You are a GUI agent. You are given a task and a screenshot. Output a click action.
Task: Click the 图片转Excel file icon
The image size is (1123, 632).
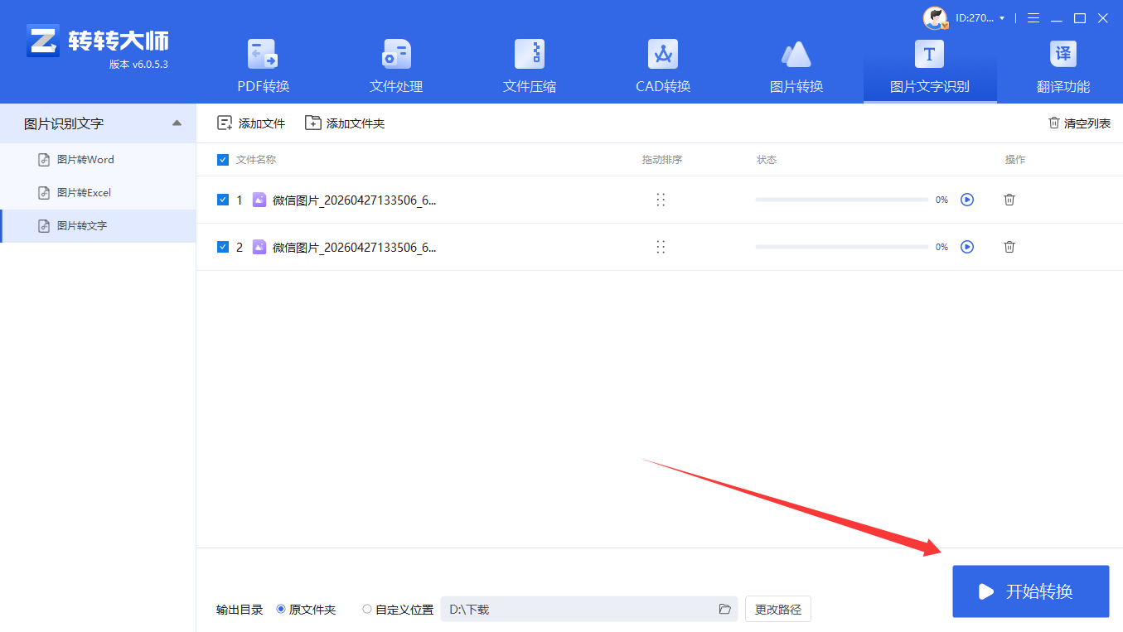(45, 193)
